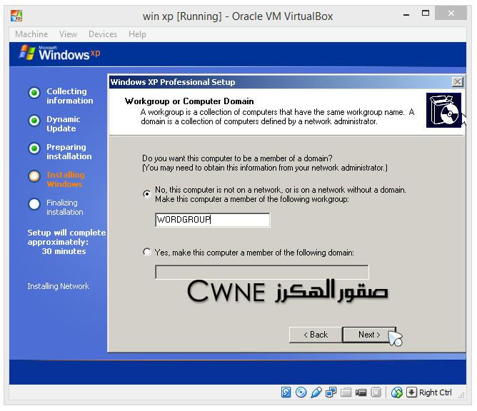This screenshot has height=411, width=477.
Task: Click the Windows XP flag logo
Action: point(27,52)
